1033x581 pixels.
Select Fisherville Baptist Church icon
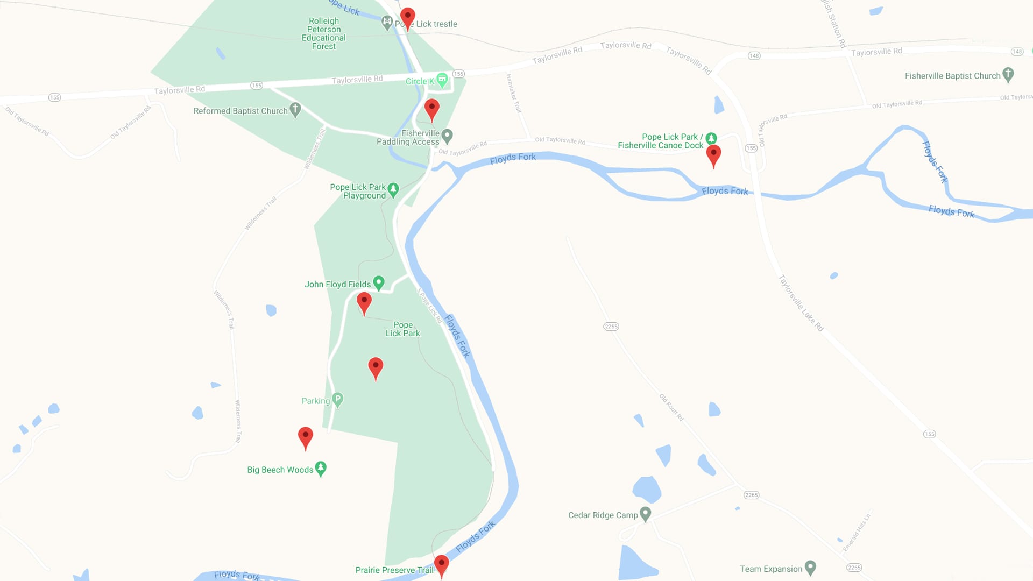[x=1008, y=75]
